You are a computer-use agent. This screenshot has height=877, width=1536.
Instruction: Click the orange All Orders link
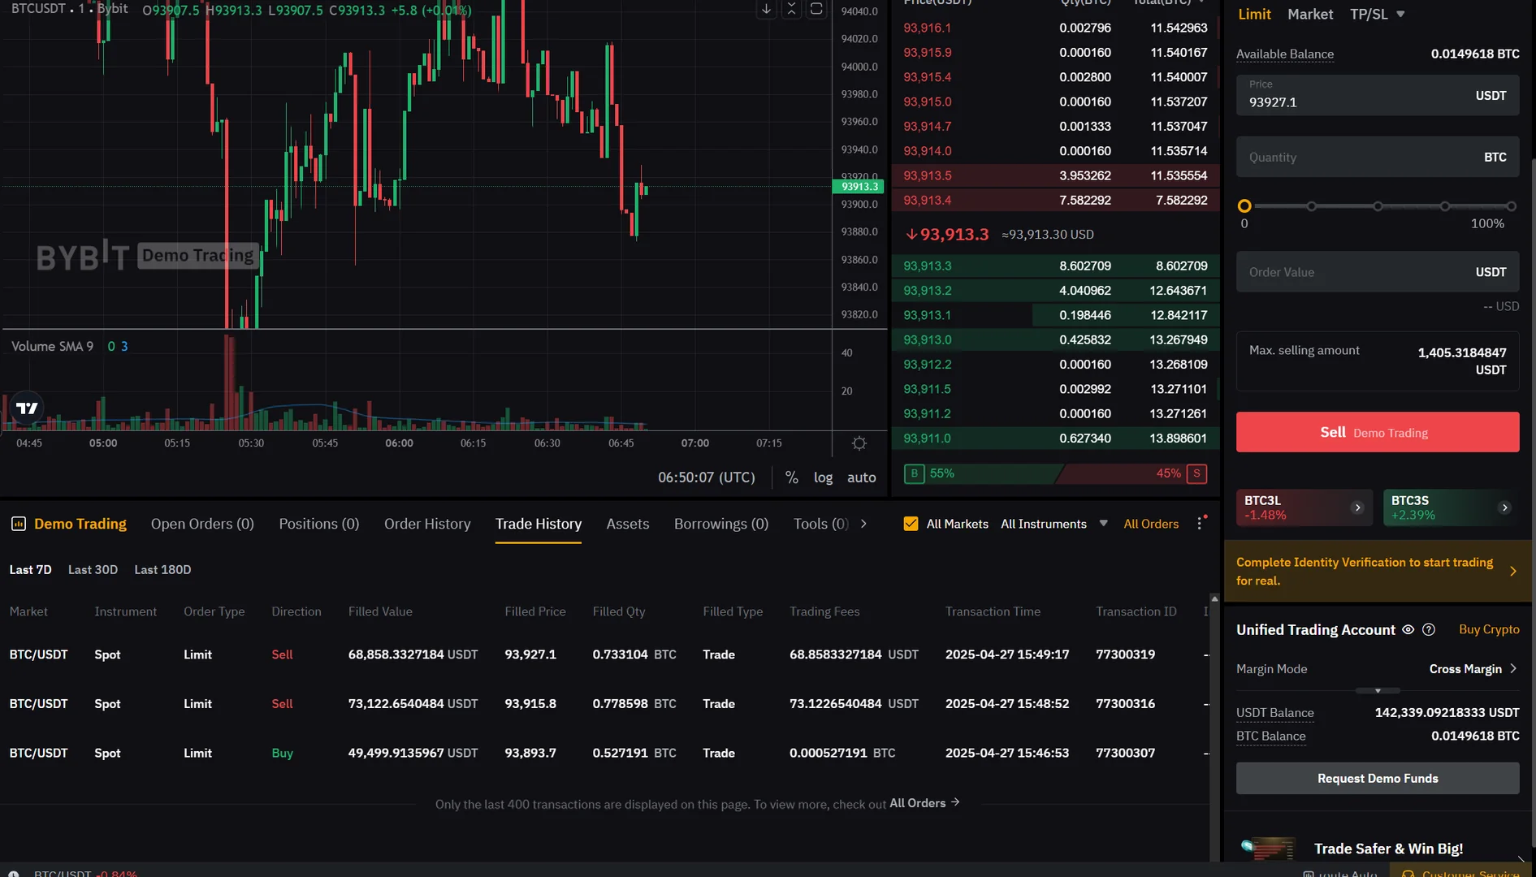tap(1151, 524)
